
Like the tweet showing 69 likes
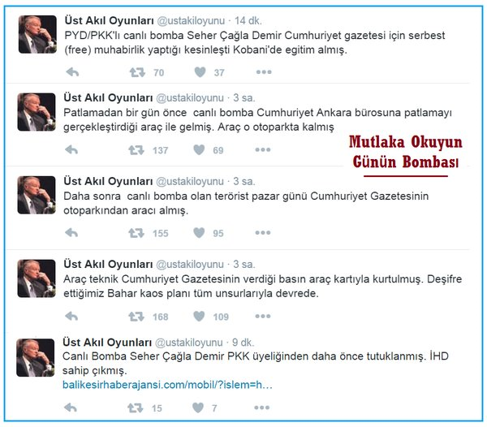tap(199, 149)
